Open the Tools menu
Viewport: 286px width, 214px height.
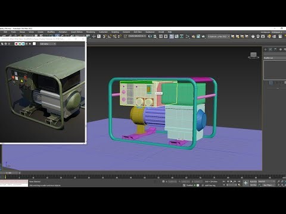13,32
